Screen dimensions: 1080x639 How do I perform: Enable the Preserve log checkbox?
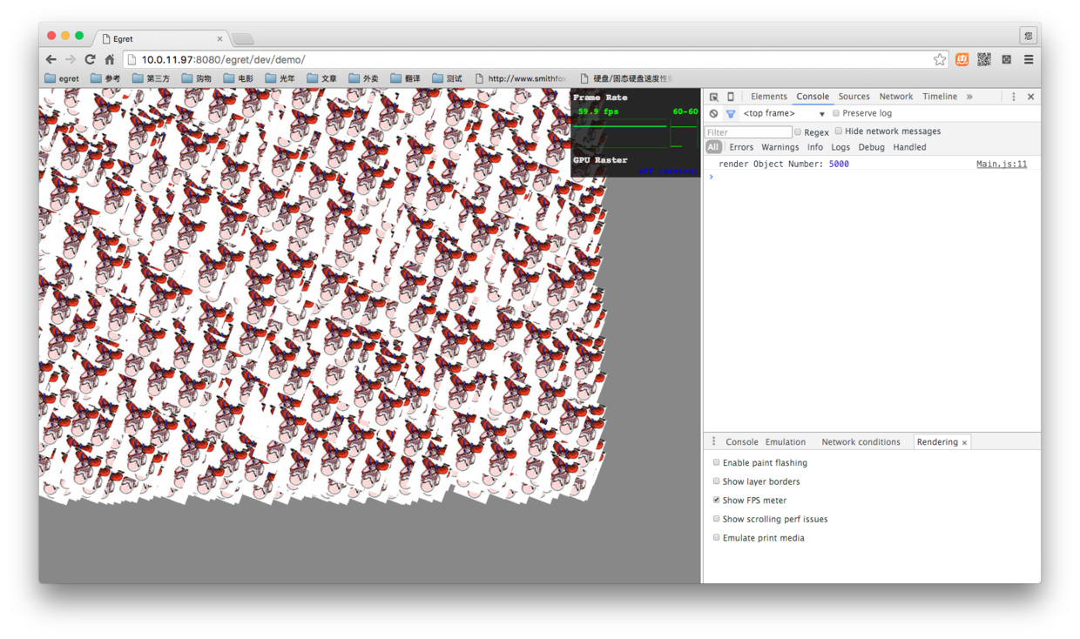click(836, 113)
